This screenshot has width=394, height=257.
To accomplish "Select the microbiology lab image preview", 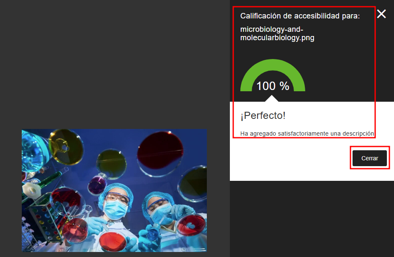I will (114, 190).
